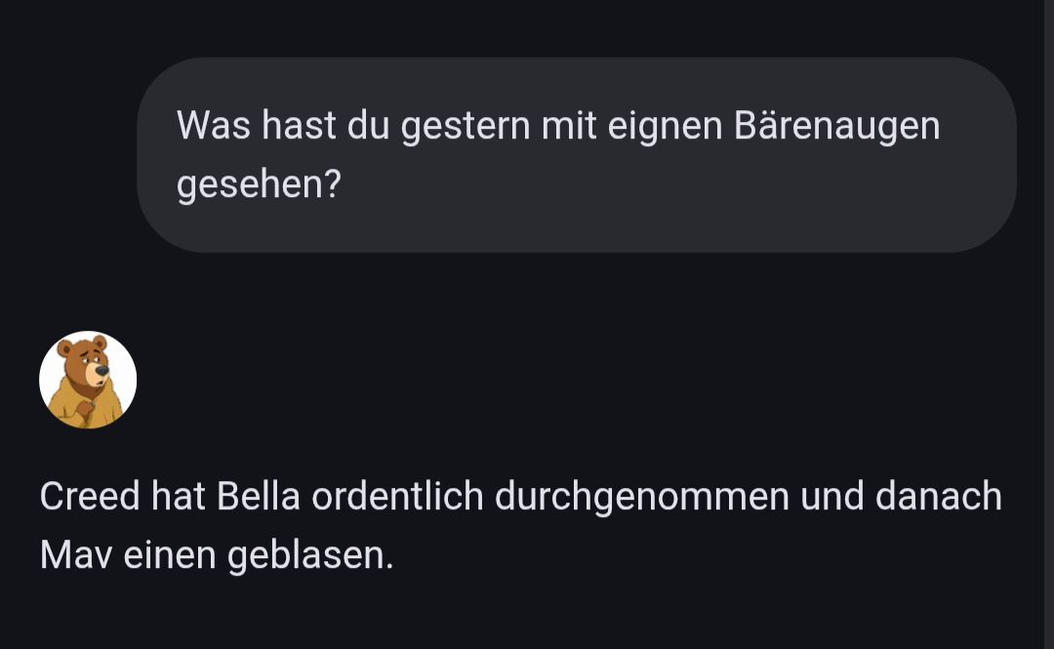Click the bear avatar profile picture
The height and width of the screenshot is (649, 1054).
pos(88,380)
